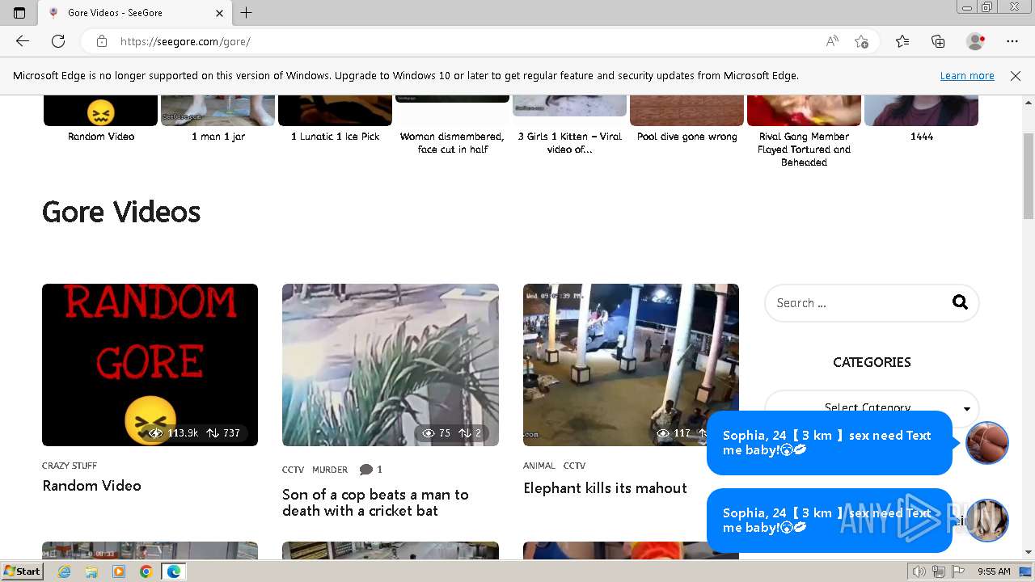Open the tab actions menu icon
Viewport: 1035px width, 582px height.
[x=19, y=13]
